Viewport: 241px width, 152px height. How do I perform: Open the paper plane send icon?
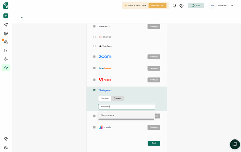6,25
